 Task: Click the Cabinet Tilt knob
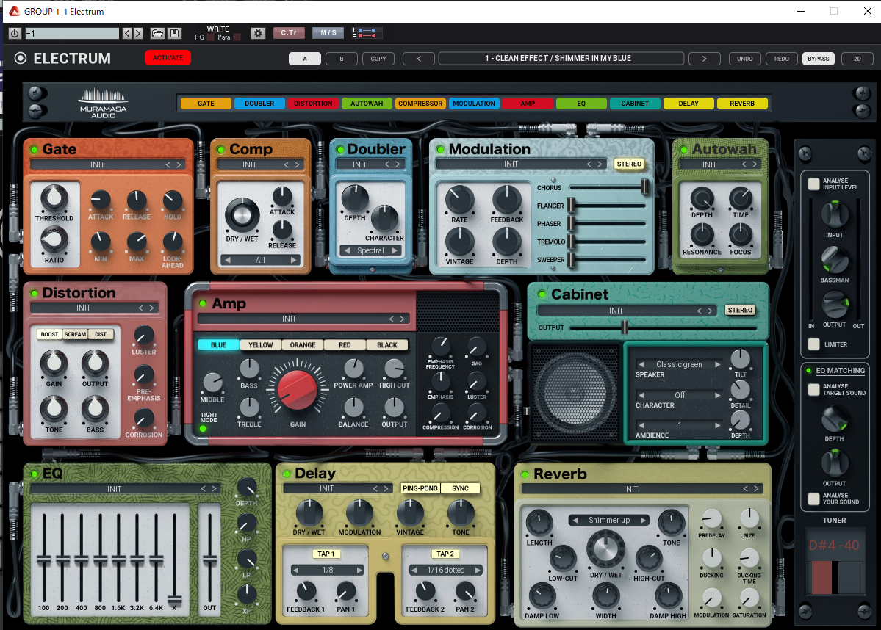pos(740,359)
